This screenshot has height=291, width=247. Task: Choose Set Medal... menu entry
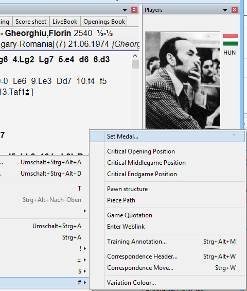tap(168, 136)
